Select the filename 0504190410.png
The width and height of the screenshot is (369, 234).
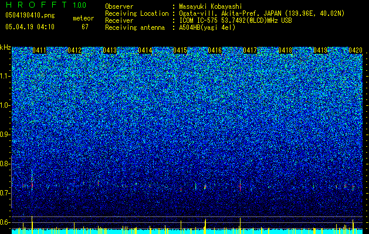click(30, 15)
